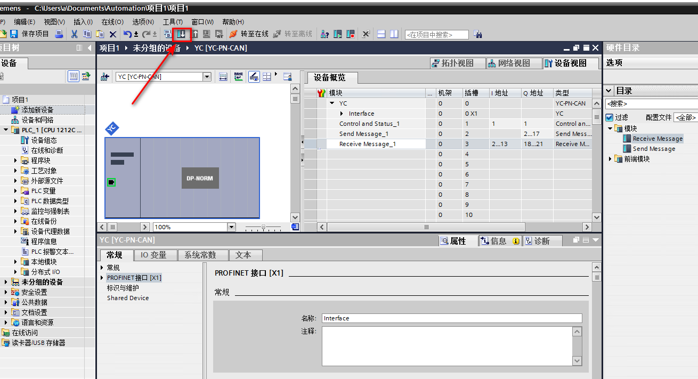Click the split editor vertically icon
This screenshot has height=379, width=698.
pos(394,34)
